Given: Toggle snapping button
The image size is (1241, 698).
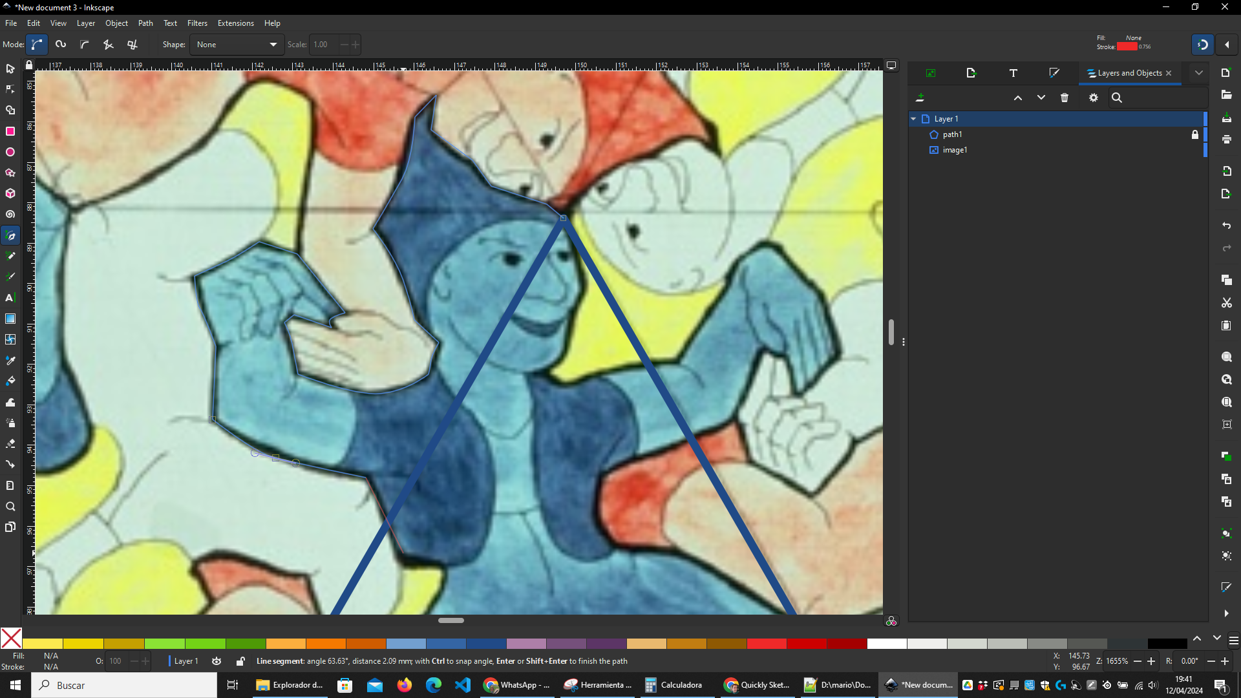Looking at the screenshot, I should pos(1203,45).
